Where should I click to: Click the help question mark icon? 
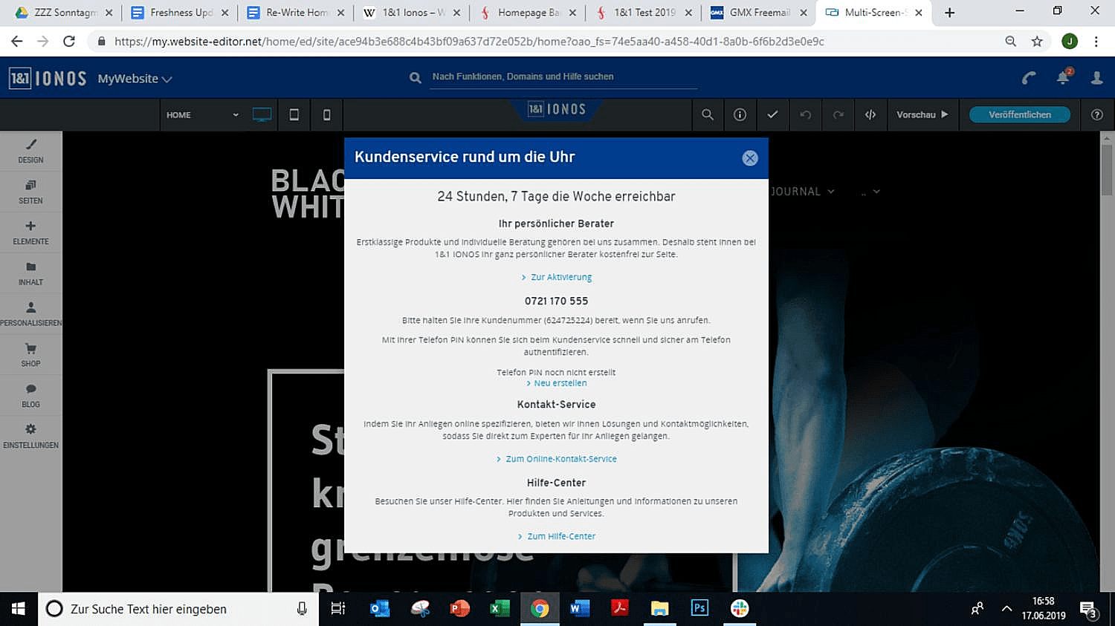[x=1096, y=114]
